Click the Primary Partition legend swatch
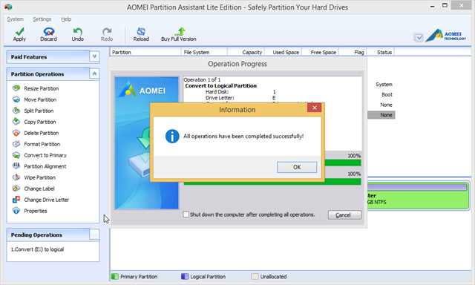475x285 pixels. (115, 277)
